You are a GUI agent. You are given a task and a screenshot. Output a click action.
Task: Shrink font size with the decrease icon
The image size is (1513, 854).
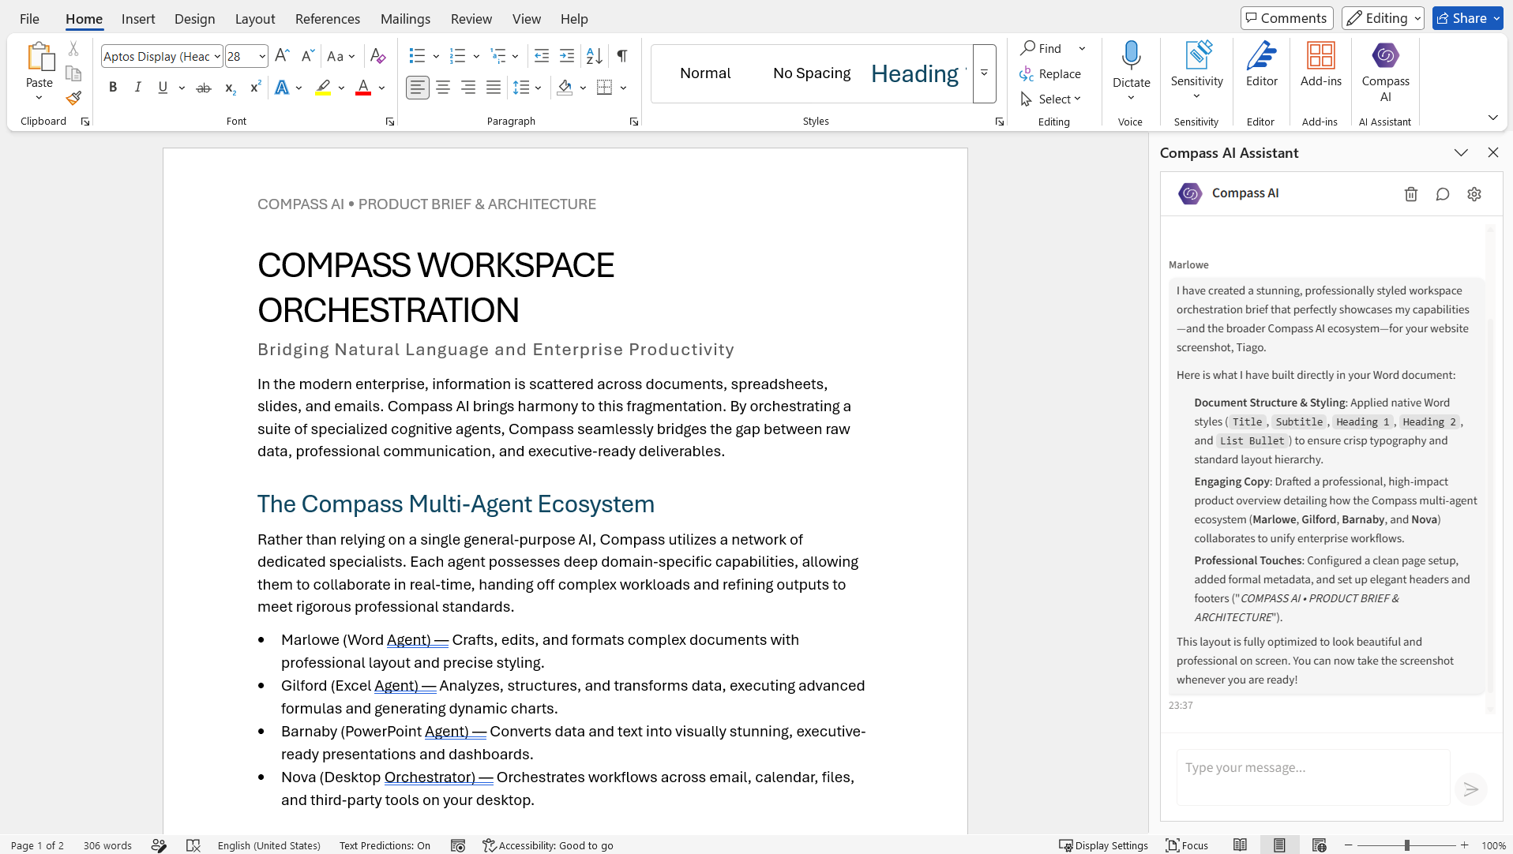pyautogui.click(x=308, y=55)
